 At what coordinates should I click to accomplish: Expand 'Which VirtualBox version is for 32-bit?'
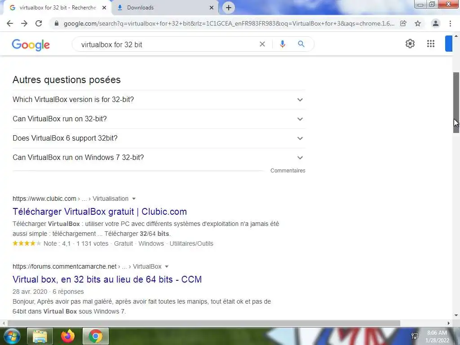click(159, 99)
